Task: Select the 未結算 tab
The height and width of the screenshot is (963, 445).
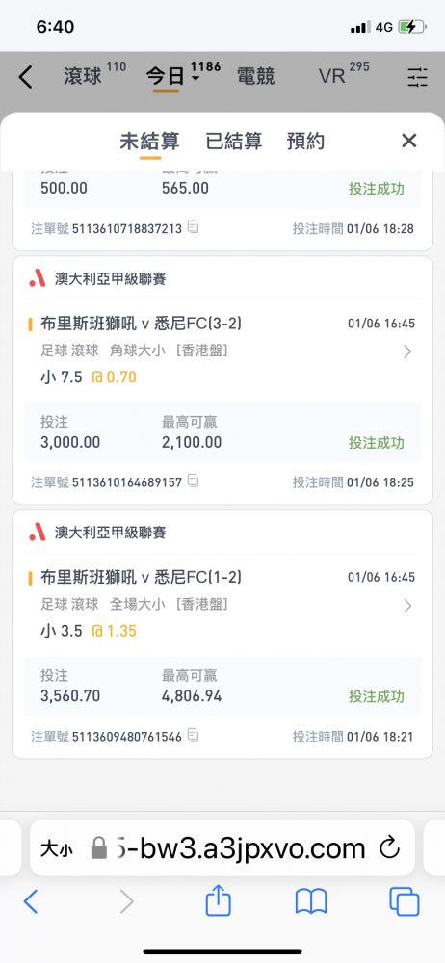Action: click(149, 142)
